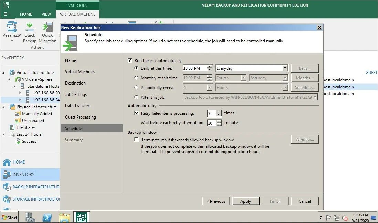Uncheck Run the job automatically
Viewport: 378px width, 223px height.
(x=130, y=60)
